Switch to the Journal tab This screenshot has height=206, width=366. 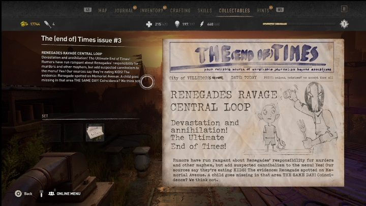(x=124, y=10)
